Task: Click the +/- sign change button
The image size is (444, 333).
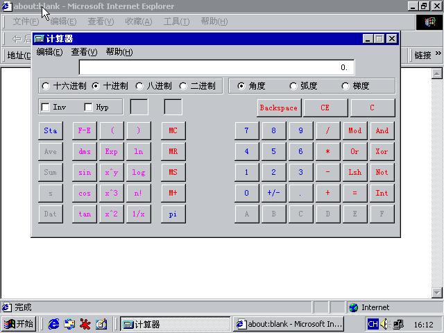Action: (x=273, y=193)
